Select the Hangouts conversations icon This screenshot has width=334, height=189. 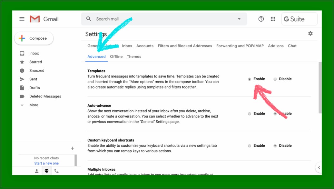[46, 171]
